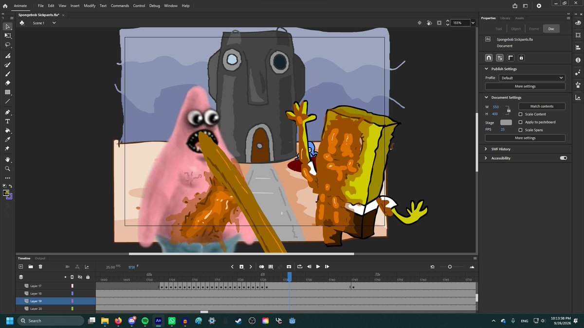Select the Eyedropper tool

click(x=8, y=140)
